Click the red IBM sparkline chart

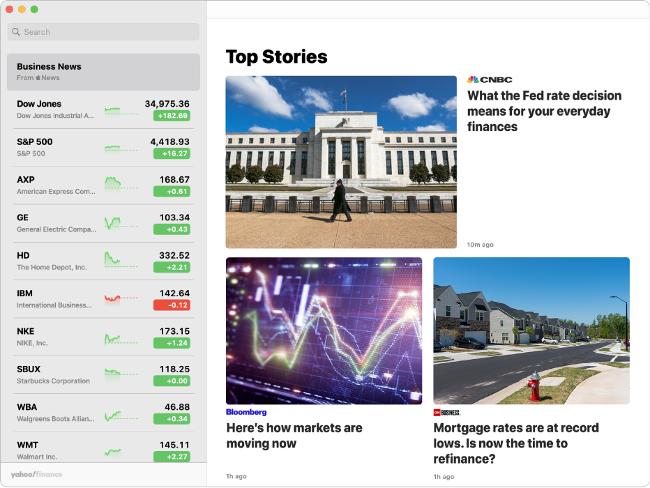[121, 298]
